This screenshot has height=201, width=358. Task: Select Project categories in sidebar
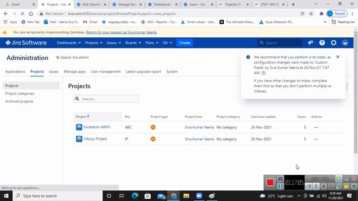click(20, 93)
